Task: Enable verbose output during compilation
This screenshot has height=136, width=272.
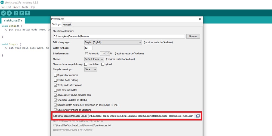Action: (x=86, y=64)
